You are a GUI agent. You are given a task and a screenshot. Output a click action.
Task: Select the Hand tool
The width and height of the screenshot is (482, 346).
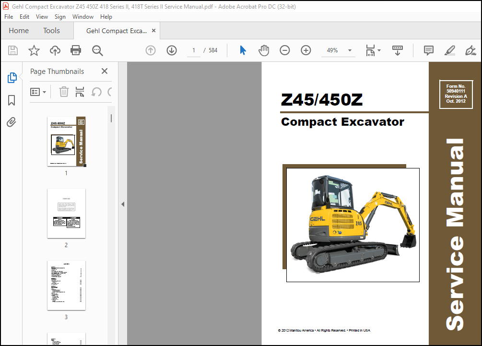click(x=264, y=50)
